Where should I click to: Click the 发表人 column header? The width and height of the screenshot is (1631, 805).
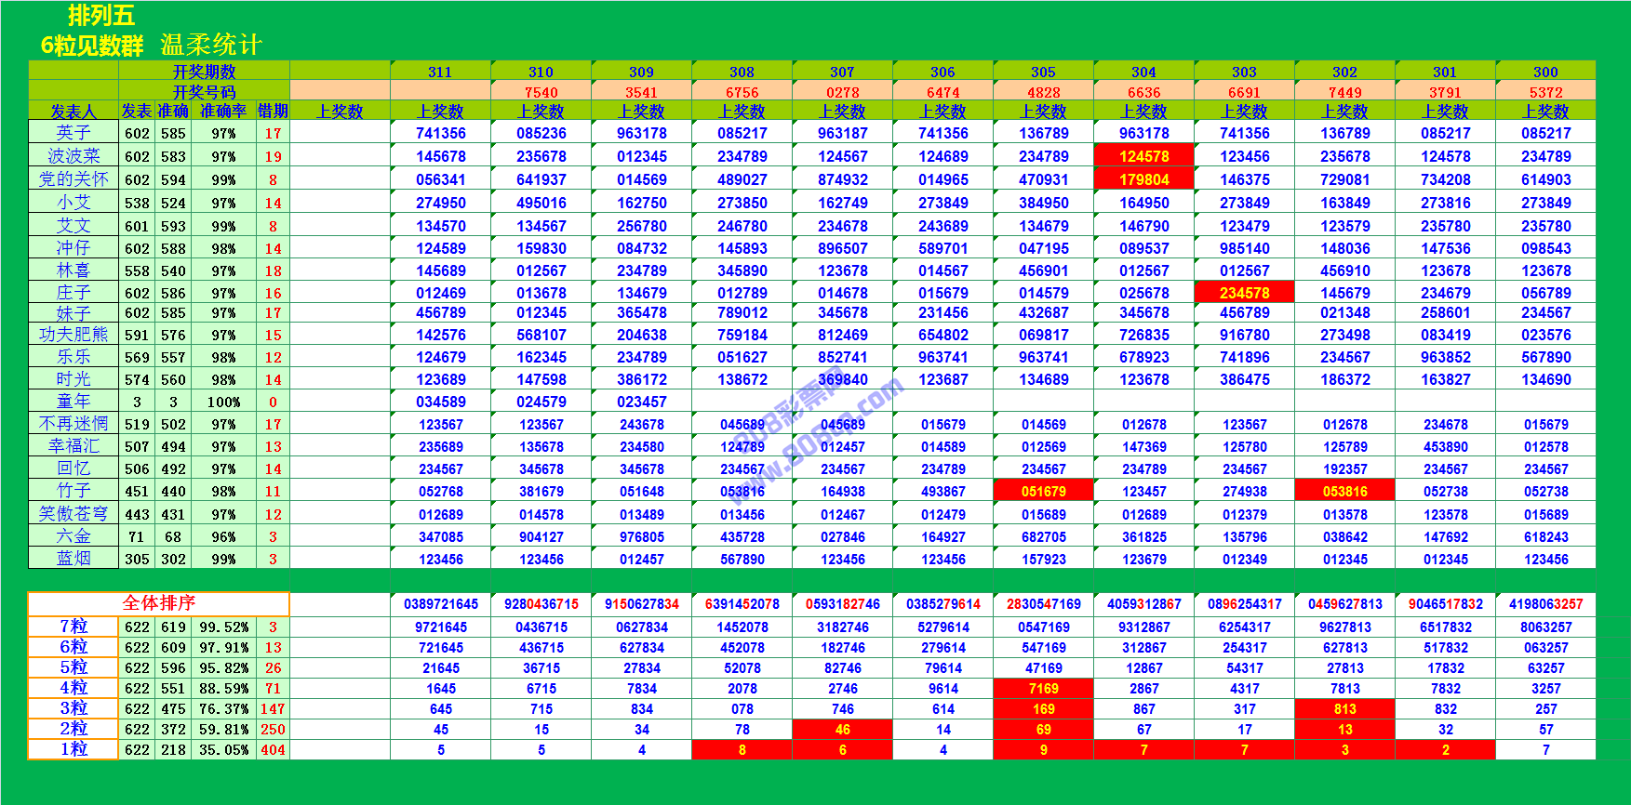[74, 112]
